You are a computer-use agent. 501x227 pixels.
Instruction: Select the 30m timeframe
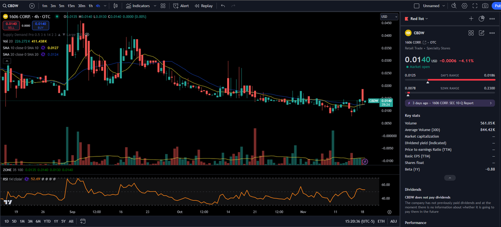81,6
